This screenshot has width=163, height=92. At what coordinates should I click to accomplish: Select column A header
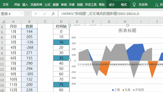[x=13, y=22]
